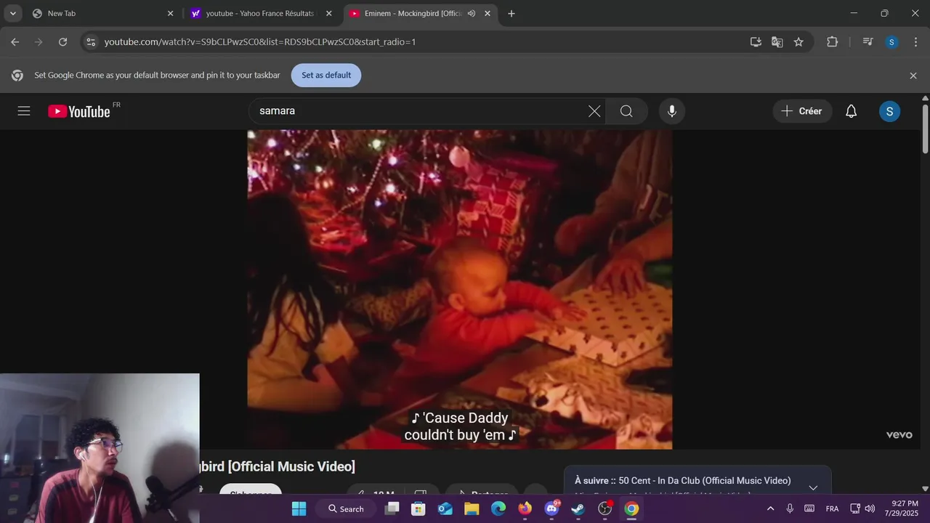Viewport: 930px width, 523px height.
Task: Launch Microsoft Store from taskbar
Action: pyautogui.click(x=418, y=508)
